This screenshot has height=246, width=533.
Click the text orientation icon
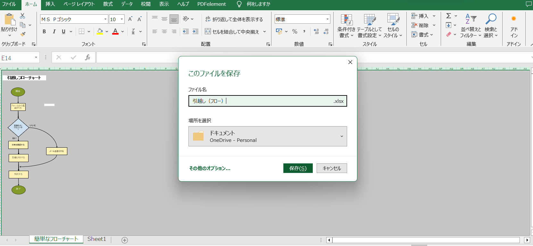[x=186, y=19]
